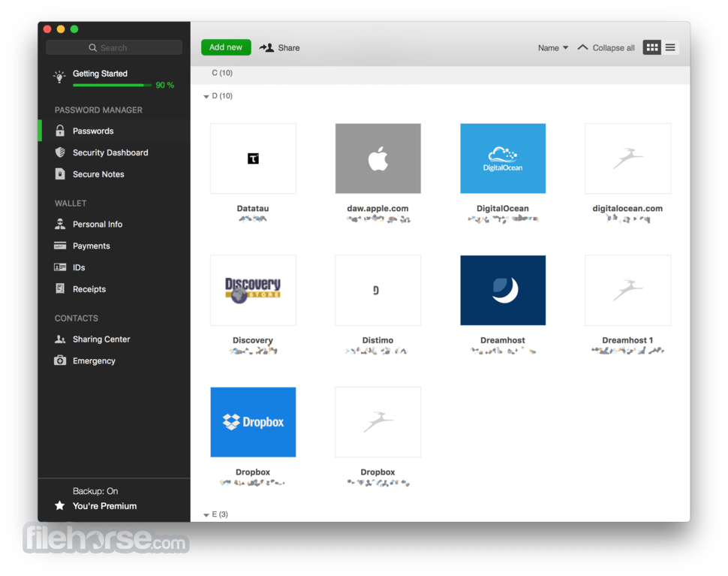Click the premium star icon
Viewport: 728px width, 576px height.
click(60, 505)
